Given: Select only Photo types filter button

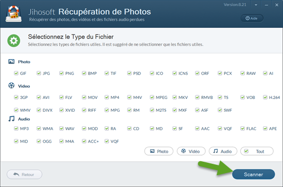Looking at the screenshot, I should pos(159,151).
